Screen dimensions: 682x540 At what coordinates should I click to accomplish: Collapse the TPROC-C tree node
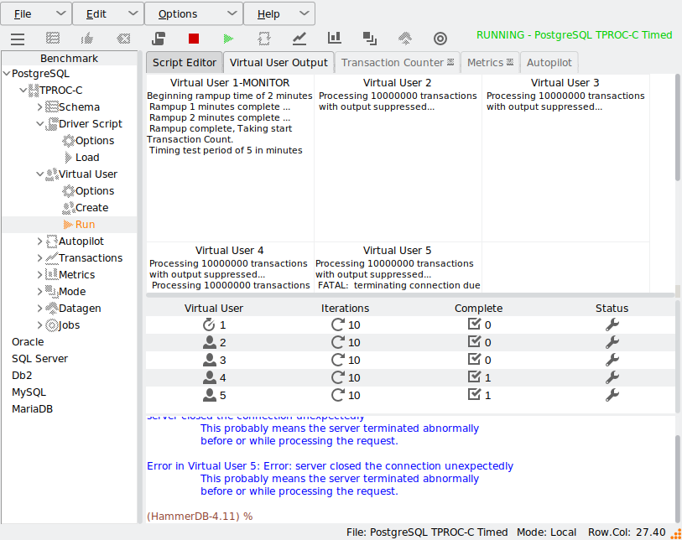(x=23, y=91)
